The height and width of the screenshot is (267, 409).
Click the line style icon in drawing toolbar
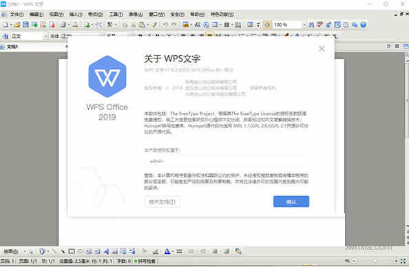coord(179,251)
